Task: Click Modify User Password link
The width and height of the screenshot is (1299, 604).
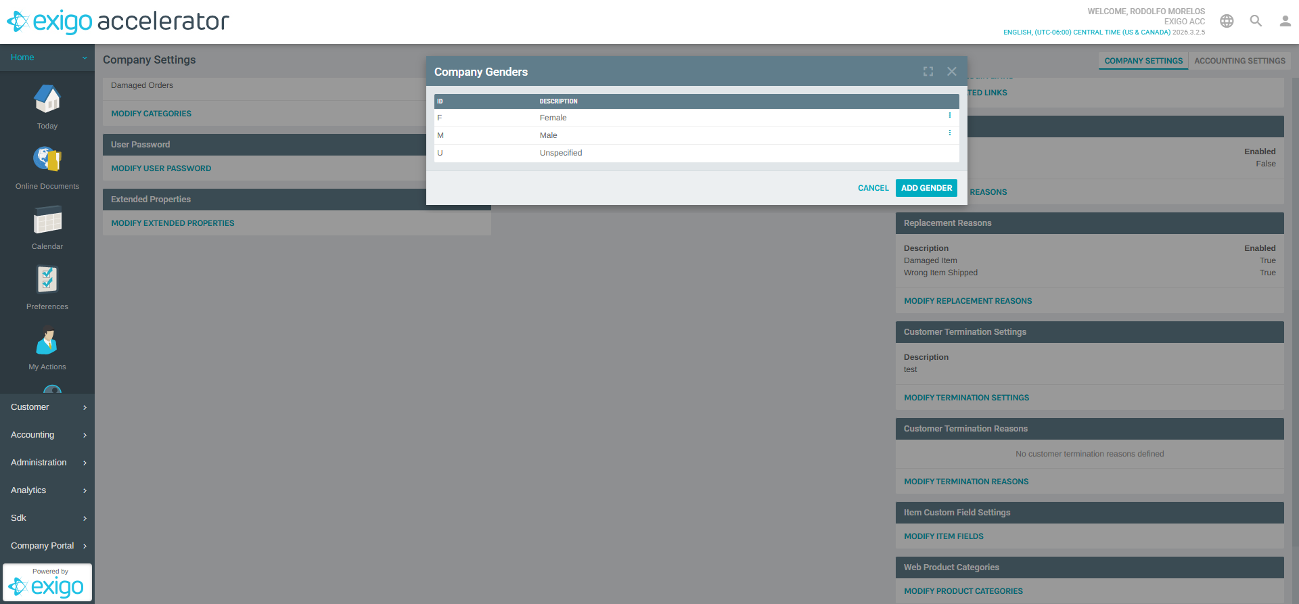Action: 161,168
